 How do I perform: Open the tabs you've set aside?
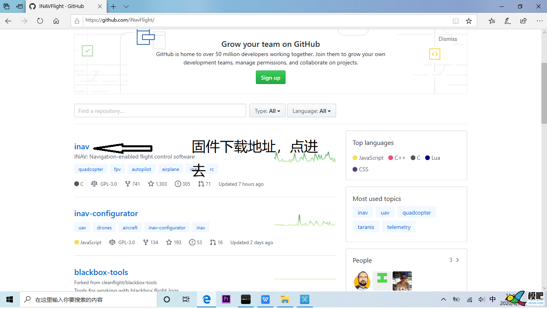pos(6,6)
